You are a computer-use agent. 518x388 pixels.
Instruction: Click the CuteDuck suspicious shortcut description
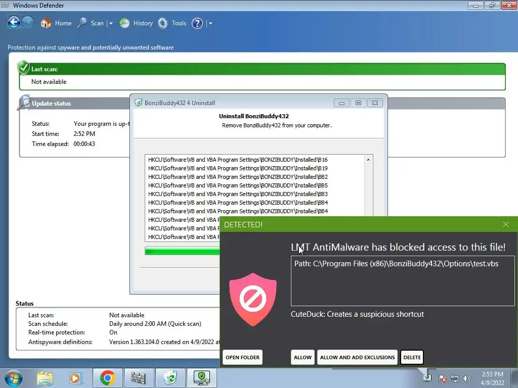357,314
